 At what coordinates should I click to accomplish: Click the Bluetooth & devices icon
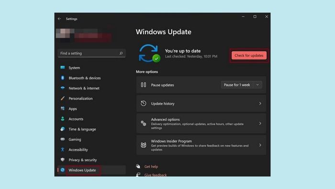coord(63,78)
